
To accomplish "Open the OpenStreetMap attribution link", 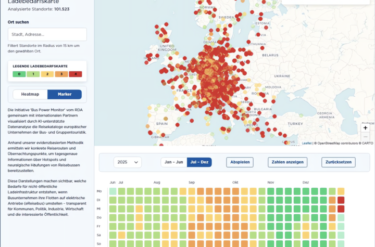I will pyautogui.click(x=331, y=143).
